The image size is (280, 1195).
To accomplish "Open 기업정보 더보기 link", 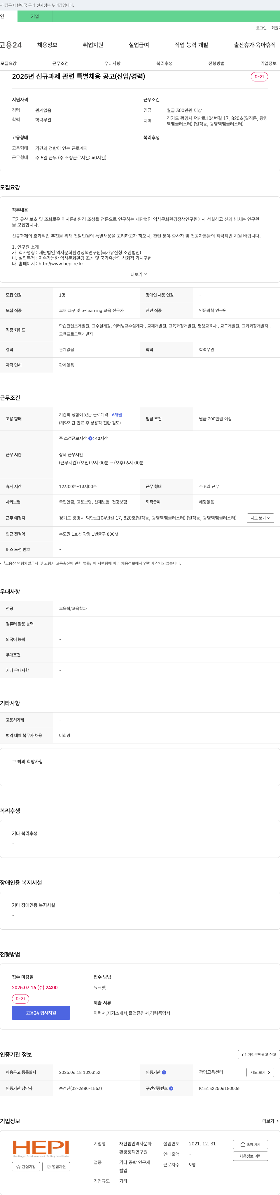I will pyautogui.click(x=270, y=1121).
